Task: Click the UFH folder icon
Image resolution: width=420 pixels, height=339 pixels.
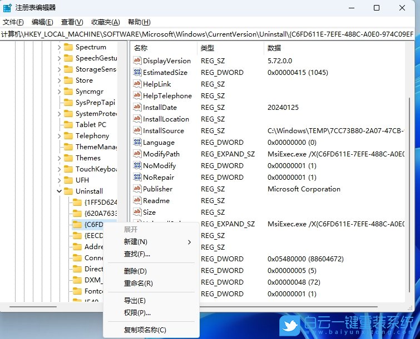Action: pos(68,180)
